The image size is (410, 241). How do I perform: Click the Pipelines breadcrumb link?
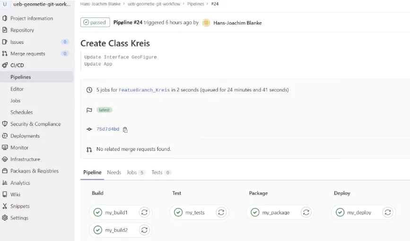(x=196, y=4)
